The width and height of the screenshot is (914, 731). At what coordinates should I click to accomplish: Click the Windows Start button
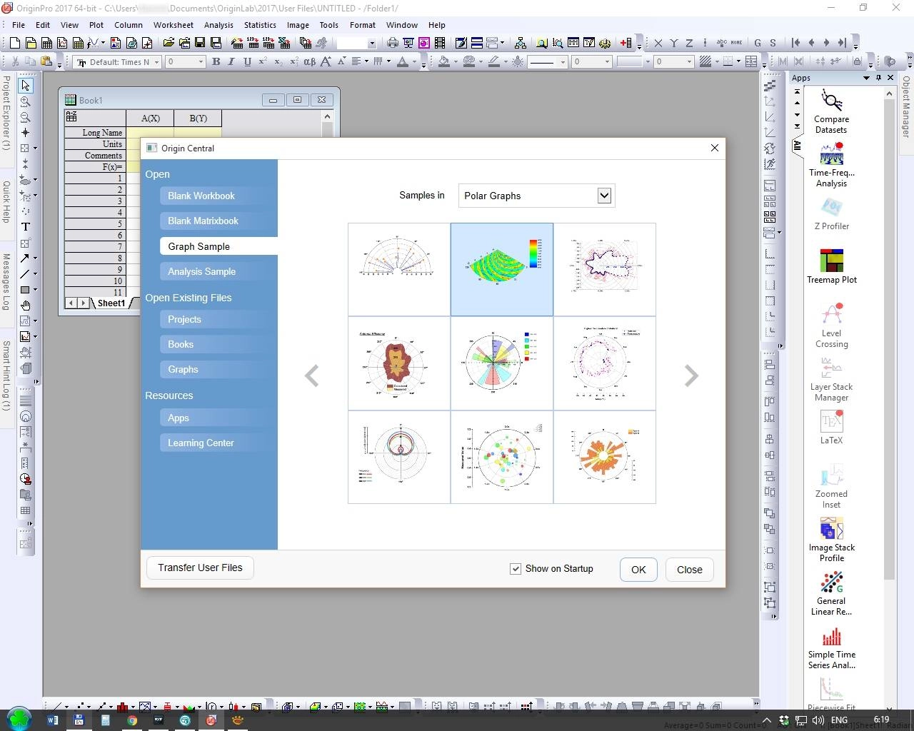(19, 719)
